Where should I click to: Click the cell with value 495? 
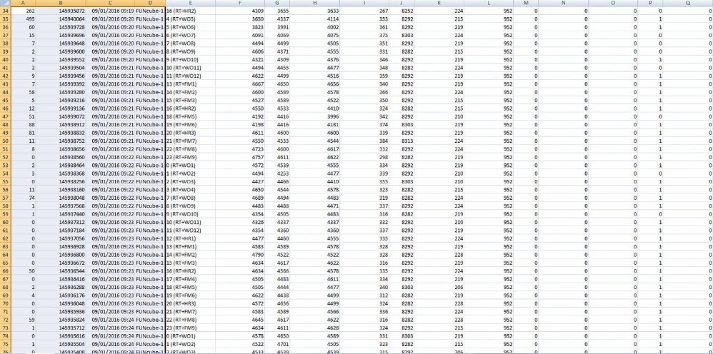coord(23,19)
